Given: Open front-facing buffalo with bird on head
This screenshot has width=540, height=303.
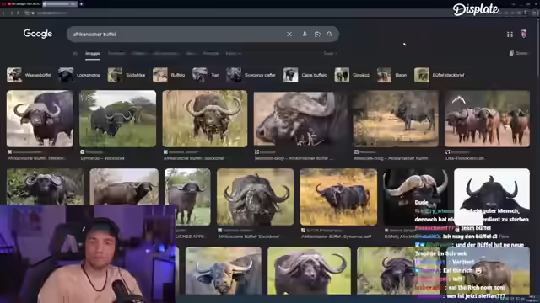Looking at the screenshot, I should tap(255, 197).
